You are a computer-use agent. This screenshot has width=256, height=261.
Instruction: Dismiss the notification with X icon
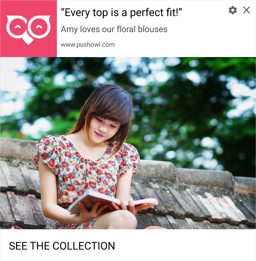click(x=246, y=10)
